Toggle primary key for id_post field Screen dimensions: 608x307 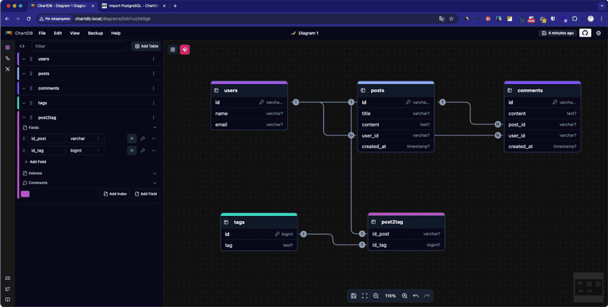142,139
